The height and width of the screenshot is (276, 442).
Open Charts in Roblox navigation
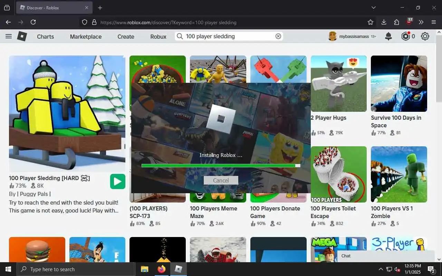(x=46, y=37)
